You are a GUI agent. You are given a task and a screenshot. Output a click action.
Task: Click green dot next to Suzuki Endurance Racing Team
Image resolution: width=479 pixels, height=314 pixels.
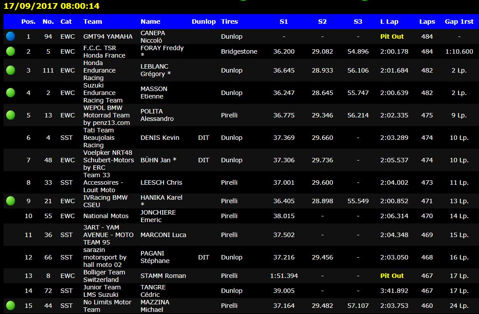coord(10,93)
